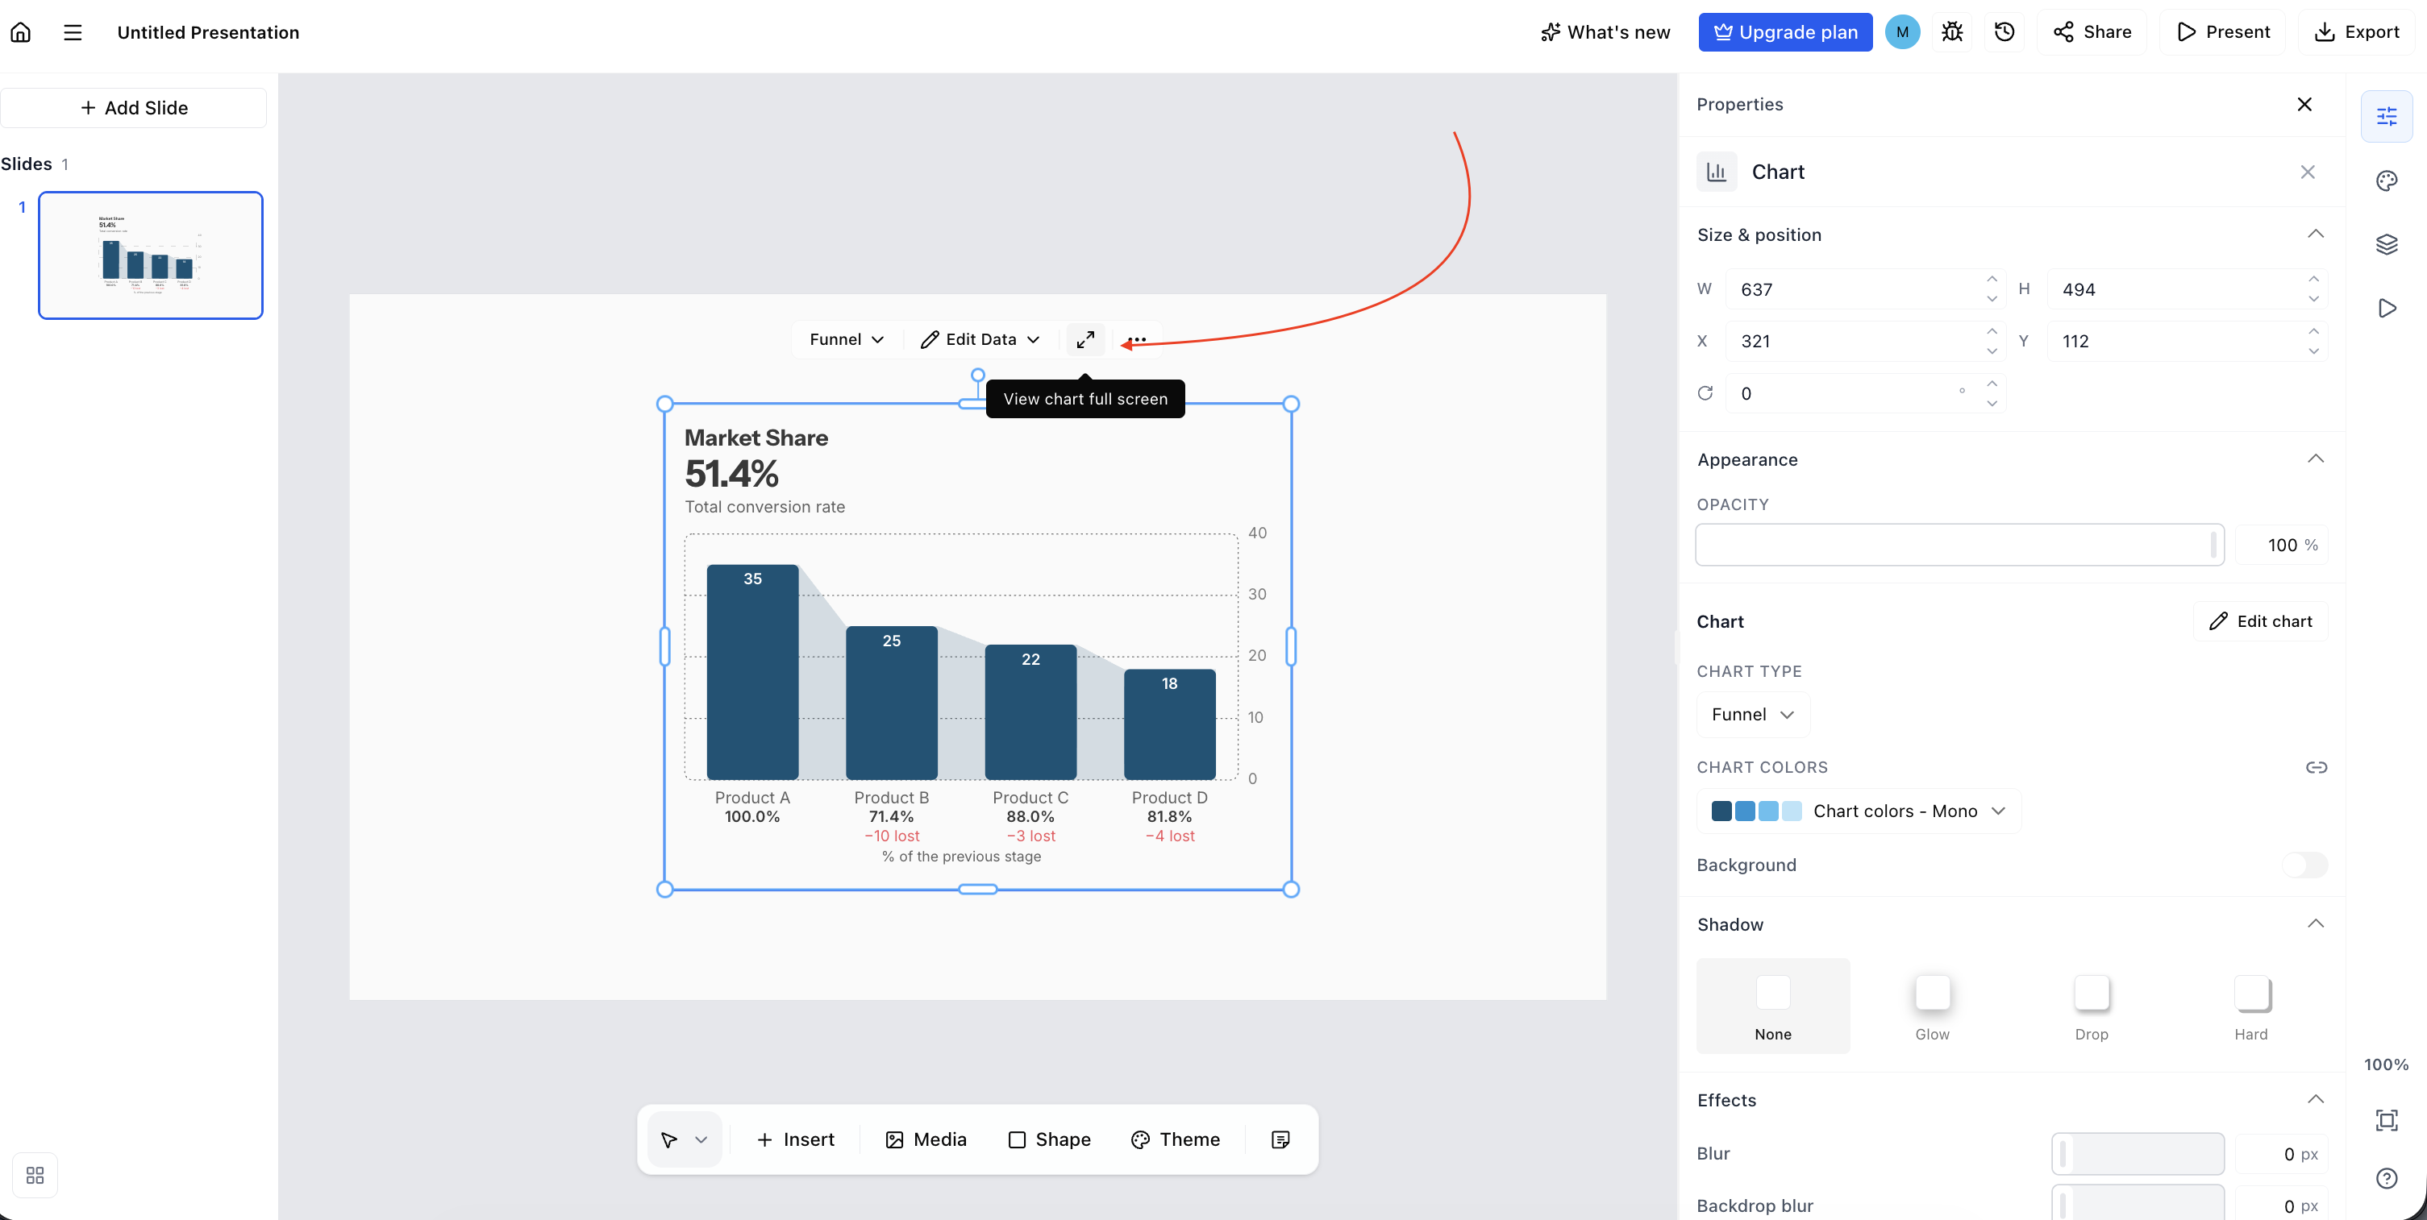
Task: Open the layers sidebar tab
Action: (2387, 245)
